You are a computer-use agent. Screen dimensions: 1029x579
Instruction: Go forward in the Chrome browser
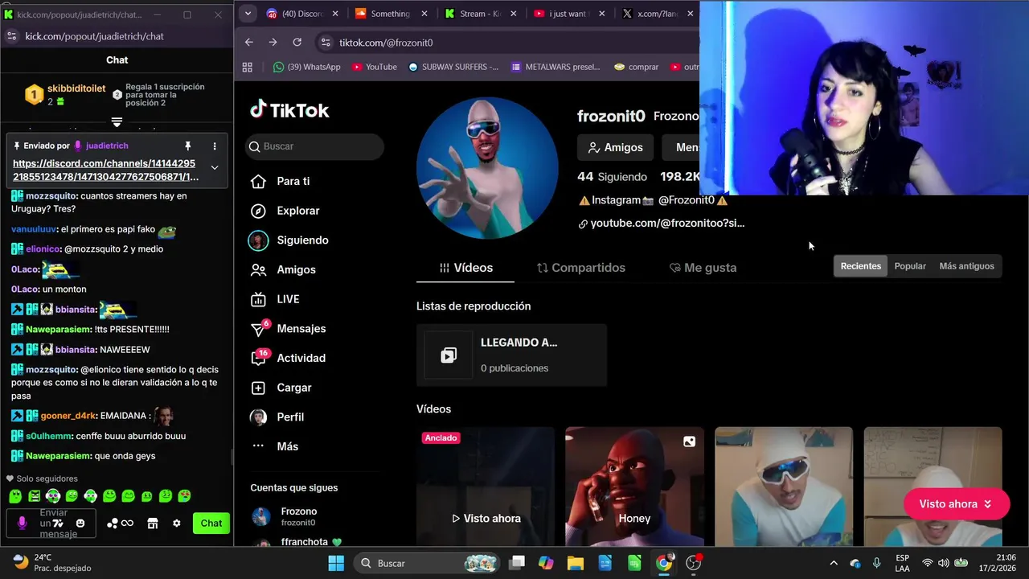[x=273, y=42]
